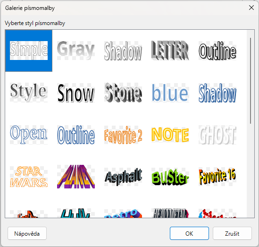Select the Gray fontwork style
Viewport: 259px width, 247px height.
point(76,51)
